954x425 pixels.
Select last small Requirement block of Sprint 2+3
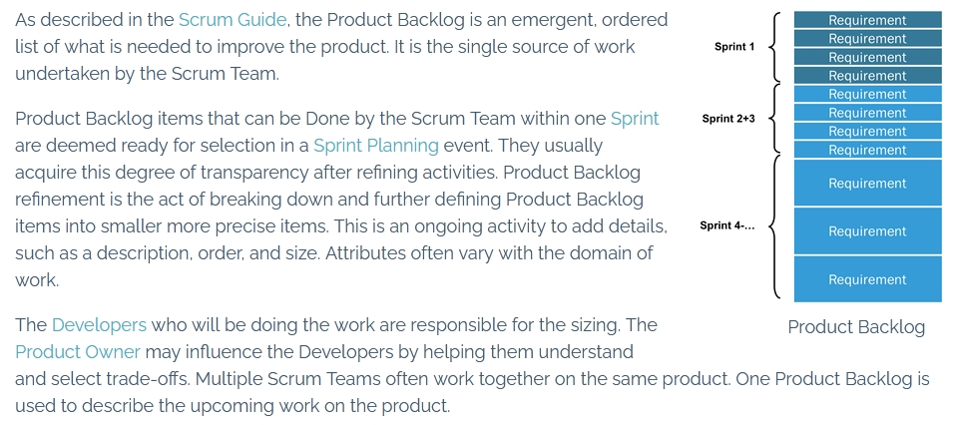867,150
